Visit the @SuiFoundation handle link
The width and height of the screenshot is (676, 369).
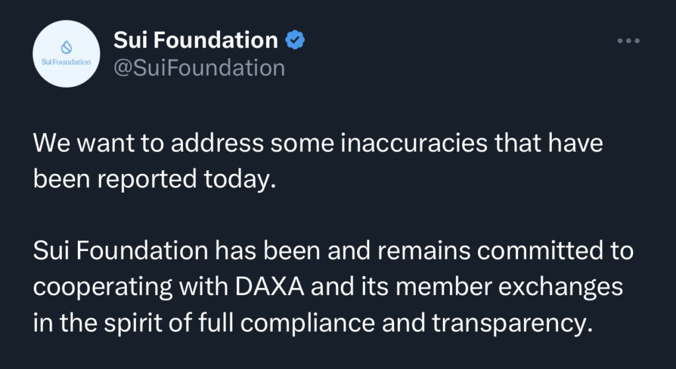pos(199,68)
